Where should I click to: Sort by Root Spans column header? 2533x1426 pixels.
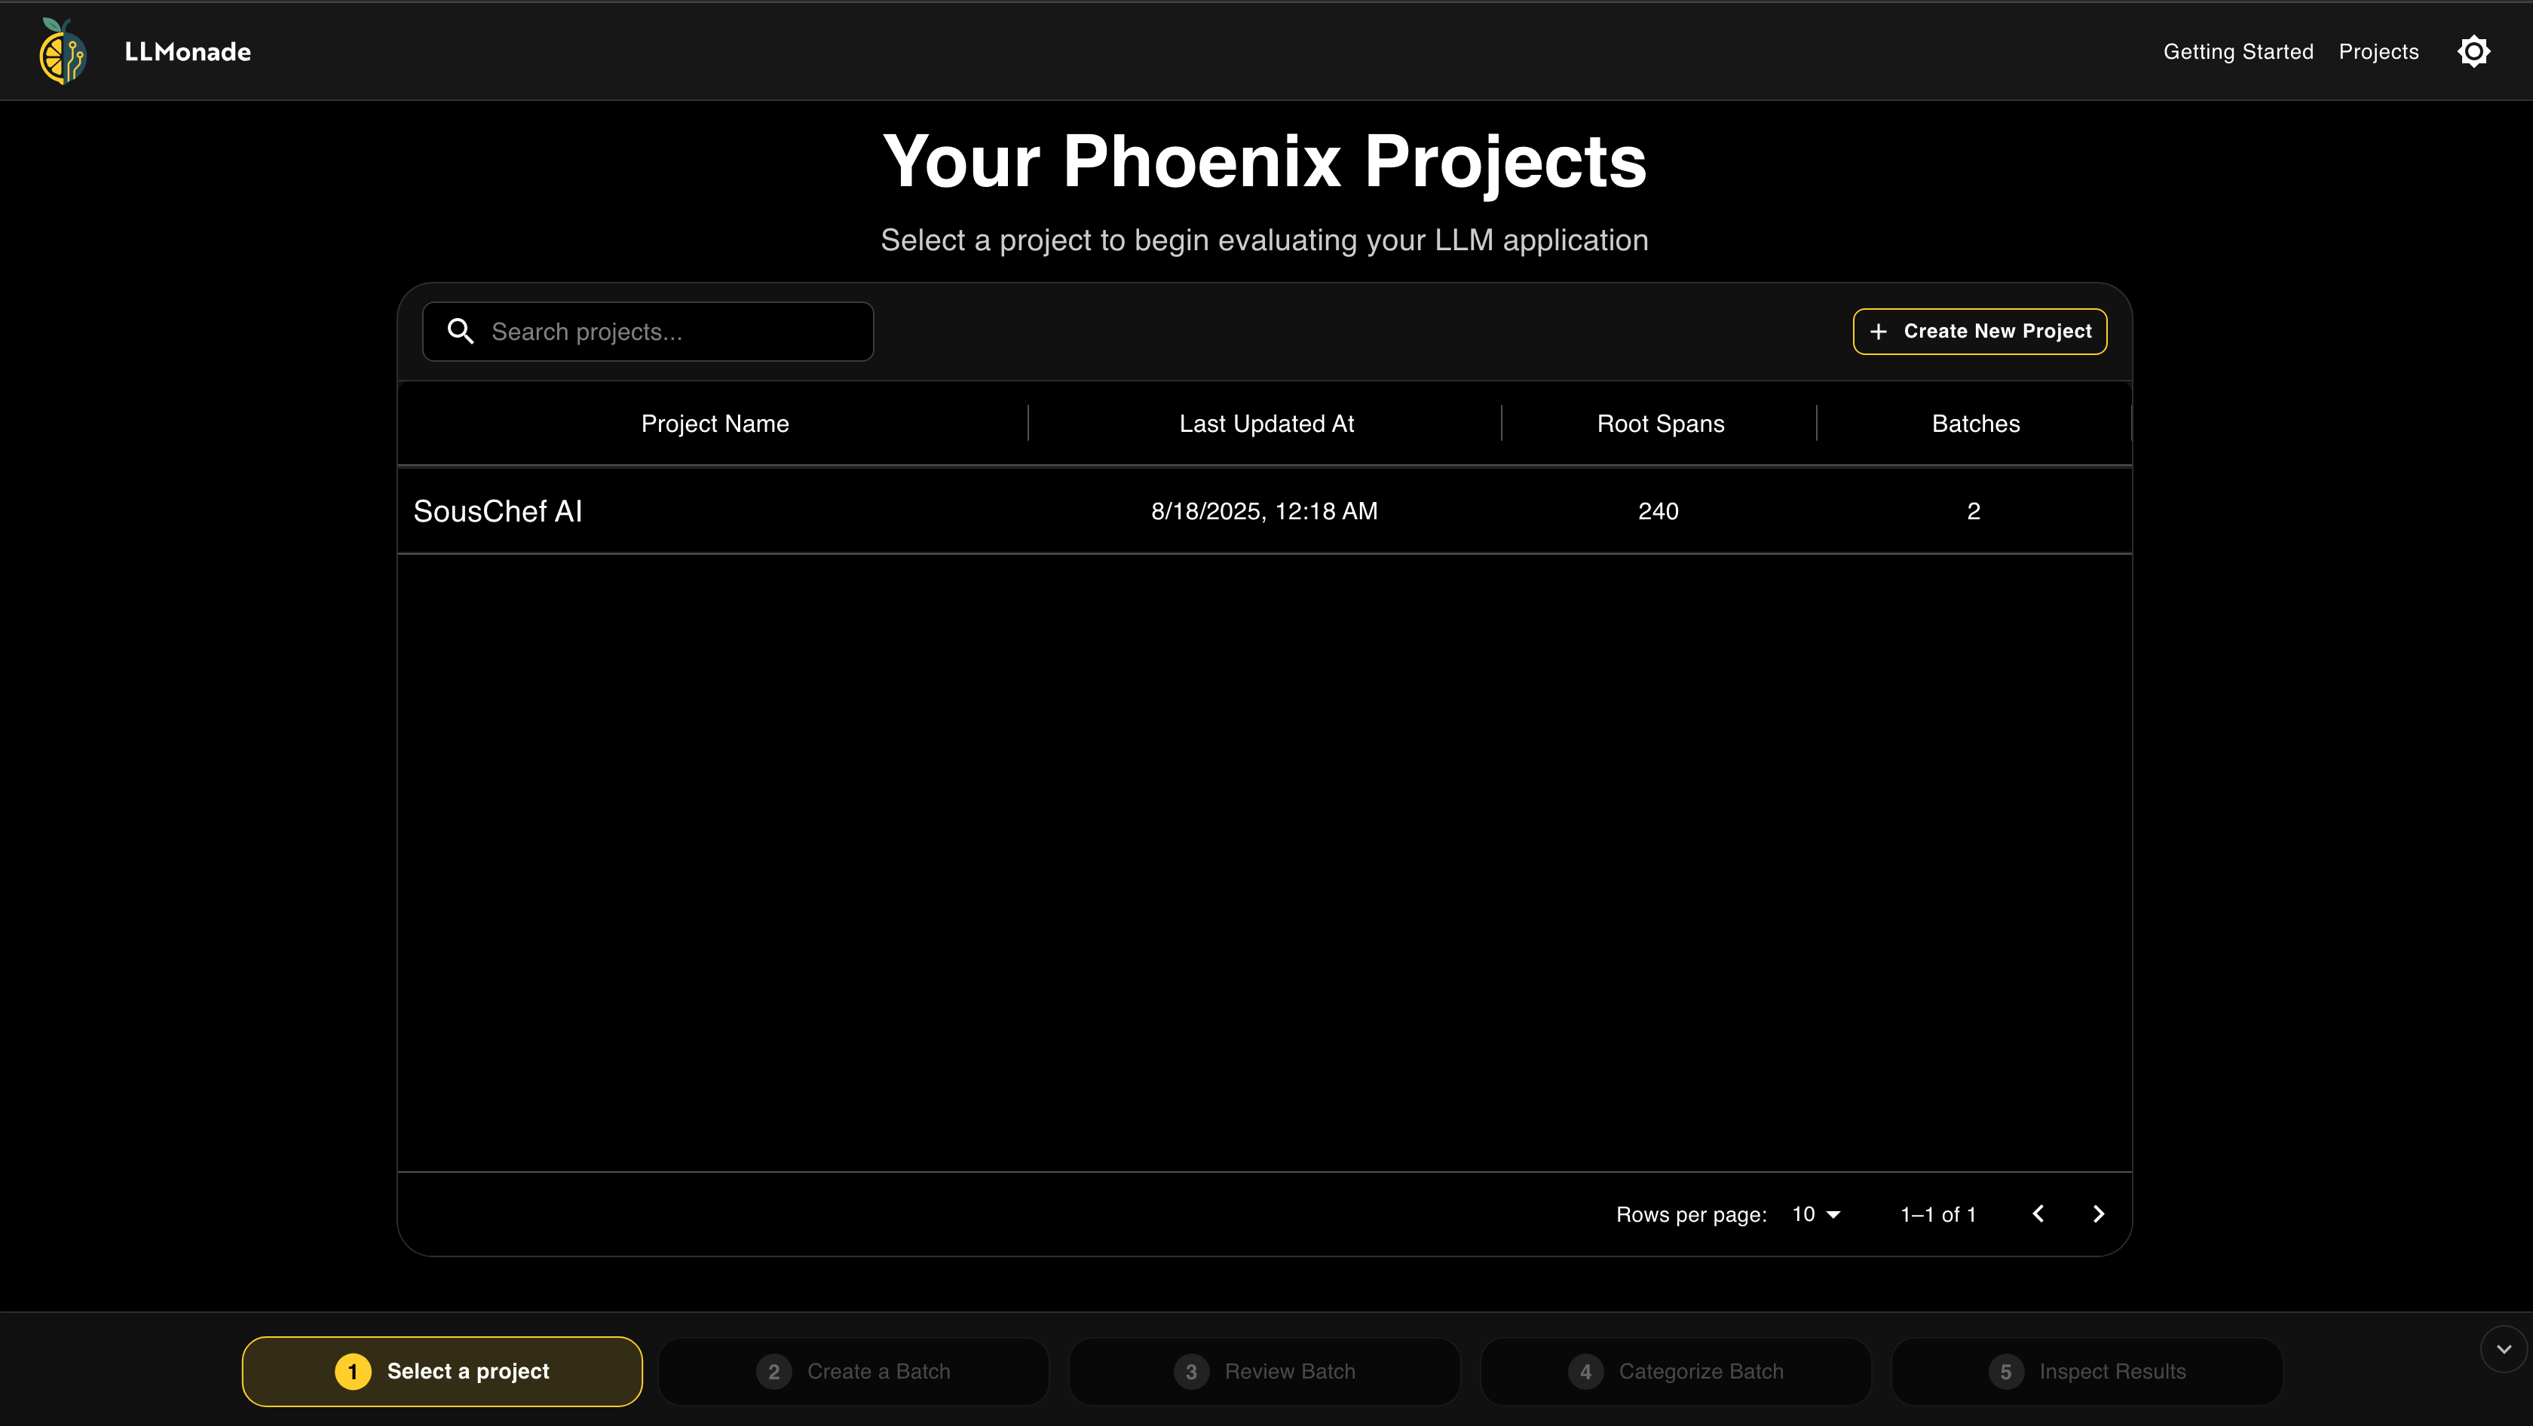1660,424
